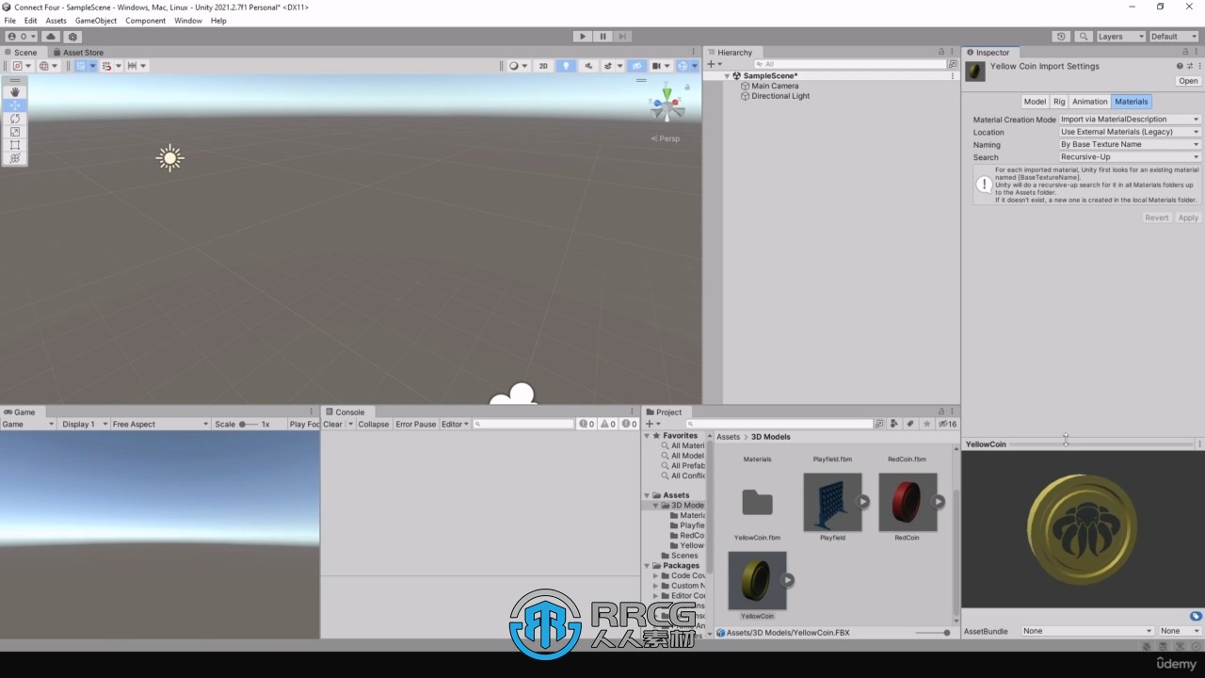
Task: Click the Project favorites star icon
Action: click(x=927, y=425)
